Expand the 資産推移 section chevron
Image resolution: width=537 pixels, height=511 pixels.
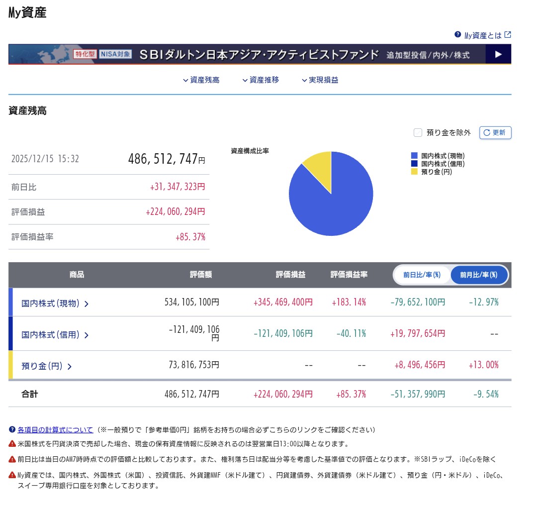pos(244,79)
